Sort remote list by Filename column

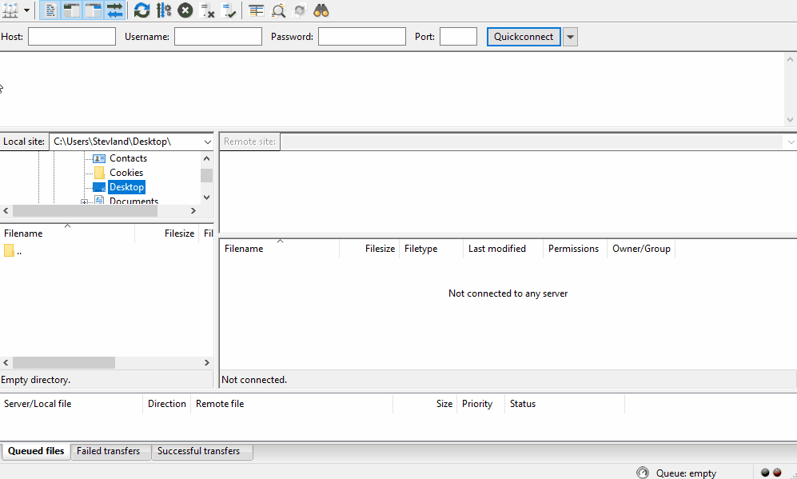point(280,249)
